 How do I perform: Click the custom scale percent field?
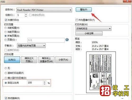point(35,83)
